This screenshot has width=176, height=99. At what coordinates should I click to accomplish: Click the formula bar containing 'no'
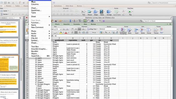coord(112,36)
